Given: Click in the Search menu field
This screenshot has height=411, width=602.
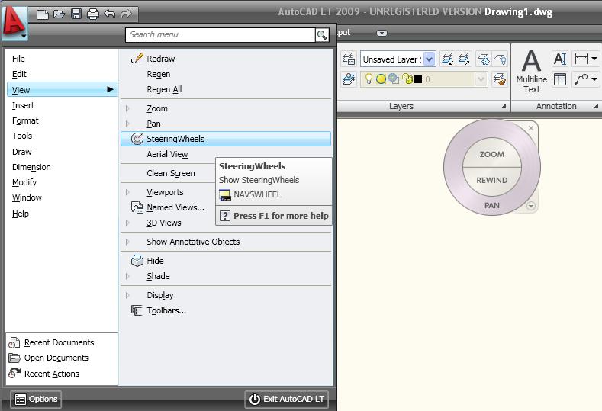Looking at the screenshot, I should [221, 35].
